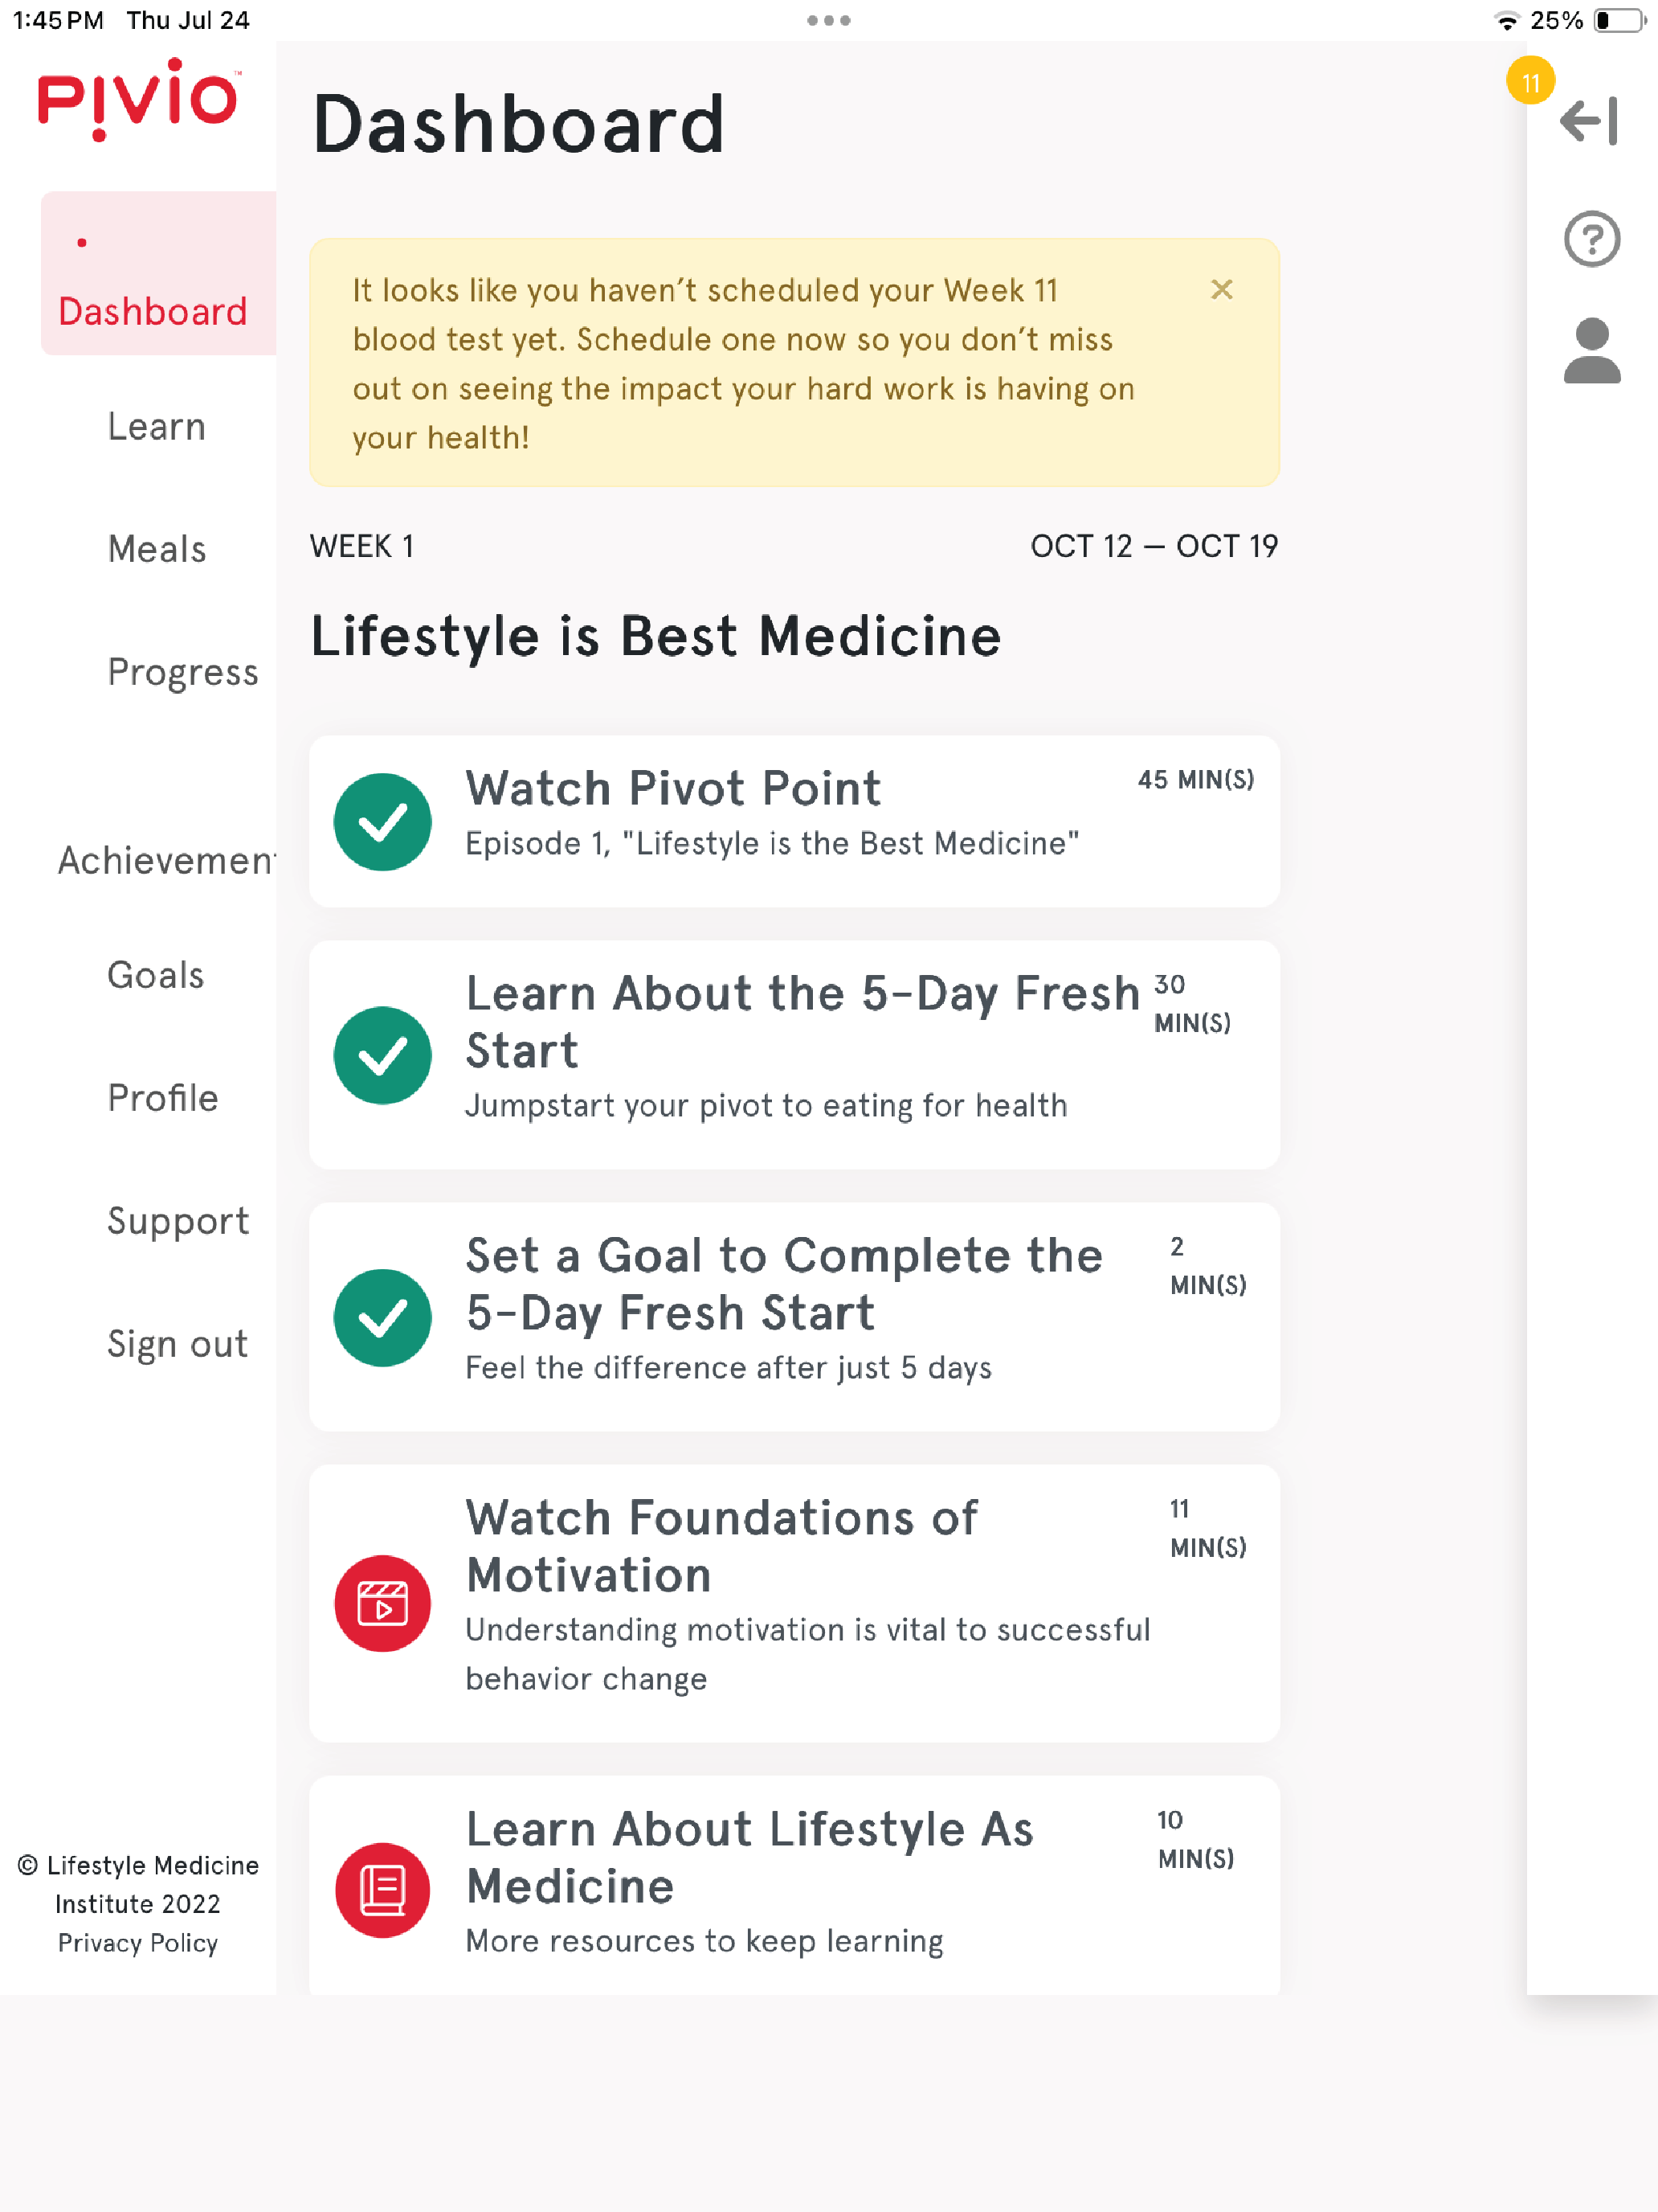Select Progress in the sidebar
Viewport: 1658px width, 2212px height.
[183, 672]
